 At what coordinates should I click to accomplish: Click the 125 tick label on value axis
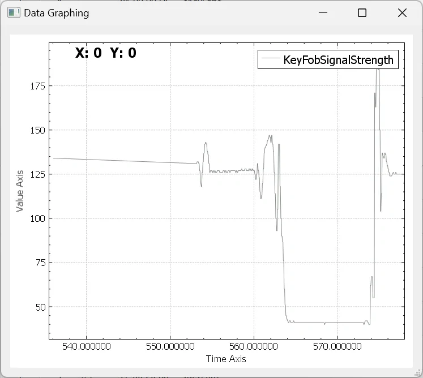click(x=37, y=174)
